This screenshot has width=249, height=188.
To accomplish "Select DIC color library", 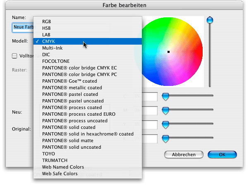I will (x=88, y=55).
